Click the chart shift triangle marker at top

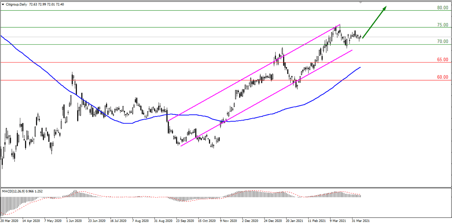coord(360,3)
